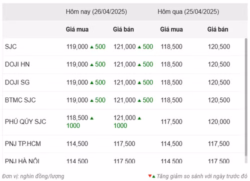Click the 'Hôm qua (25/04/2025)' column header
The height and width of the screenshot is (181, 250).
[x=188, y=12]
